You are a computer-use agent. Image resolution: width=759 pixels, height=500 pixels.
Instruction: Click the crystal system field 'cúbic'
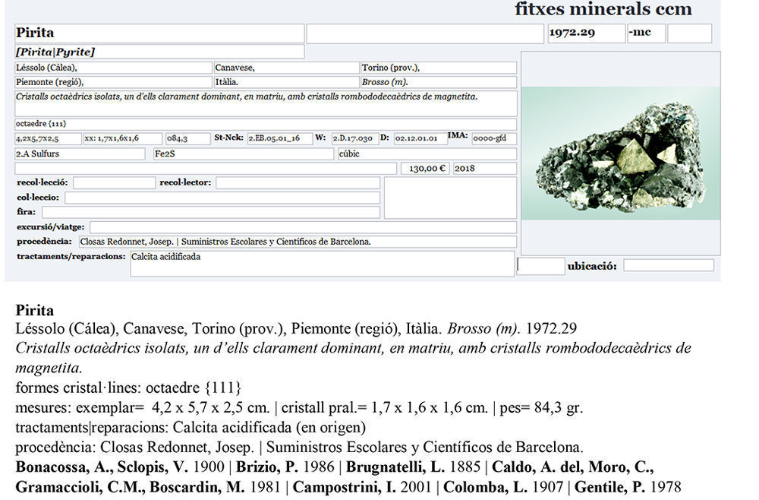click(427, 154)
